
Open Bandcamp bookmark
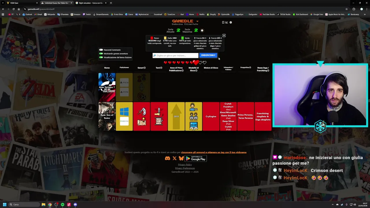pos(353,14)
